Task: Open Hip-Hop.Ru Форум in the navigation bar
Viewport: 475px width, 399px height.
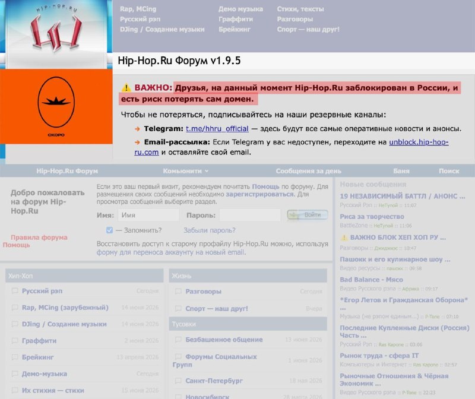Action: 67,171
